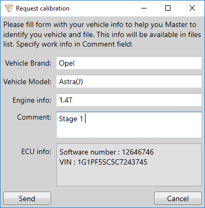Click the ECU info label

click(x=36, y=151)
